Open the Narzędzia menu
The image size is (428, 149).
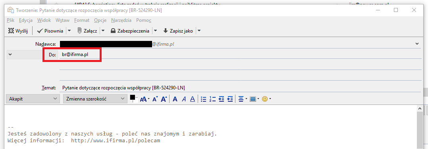[121, 20]
